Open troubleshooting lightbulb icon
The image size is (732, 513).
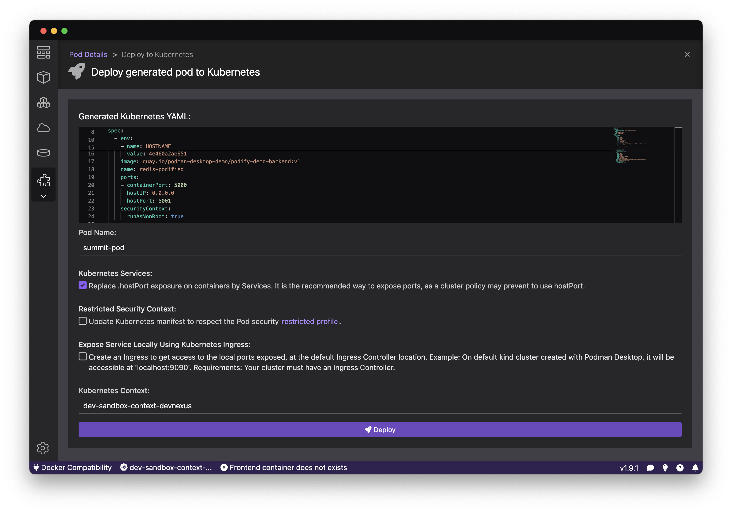click(x=665, y=467)
